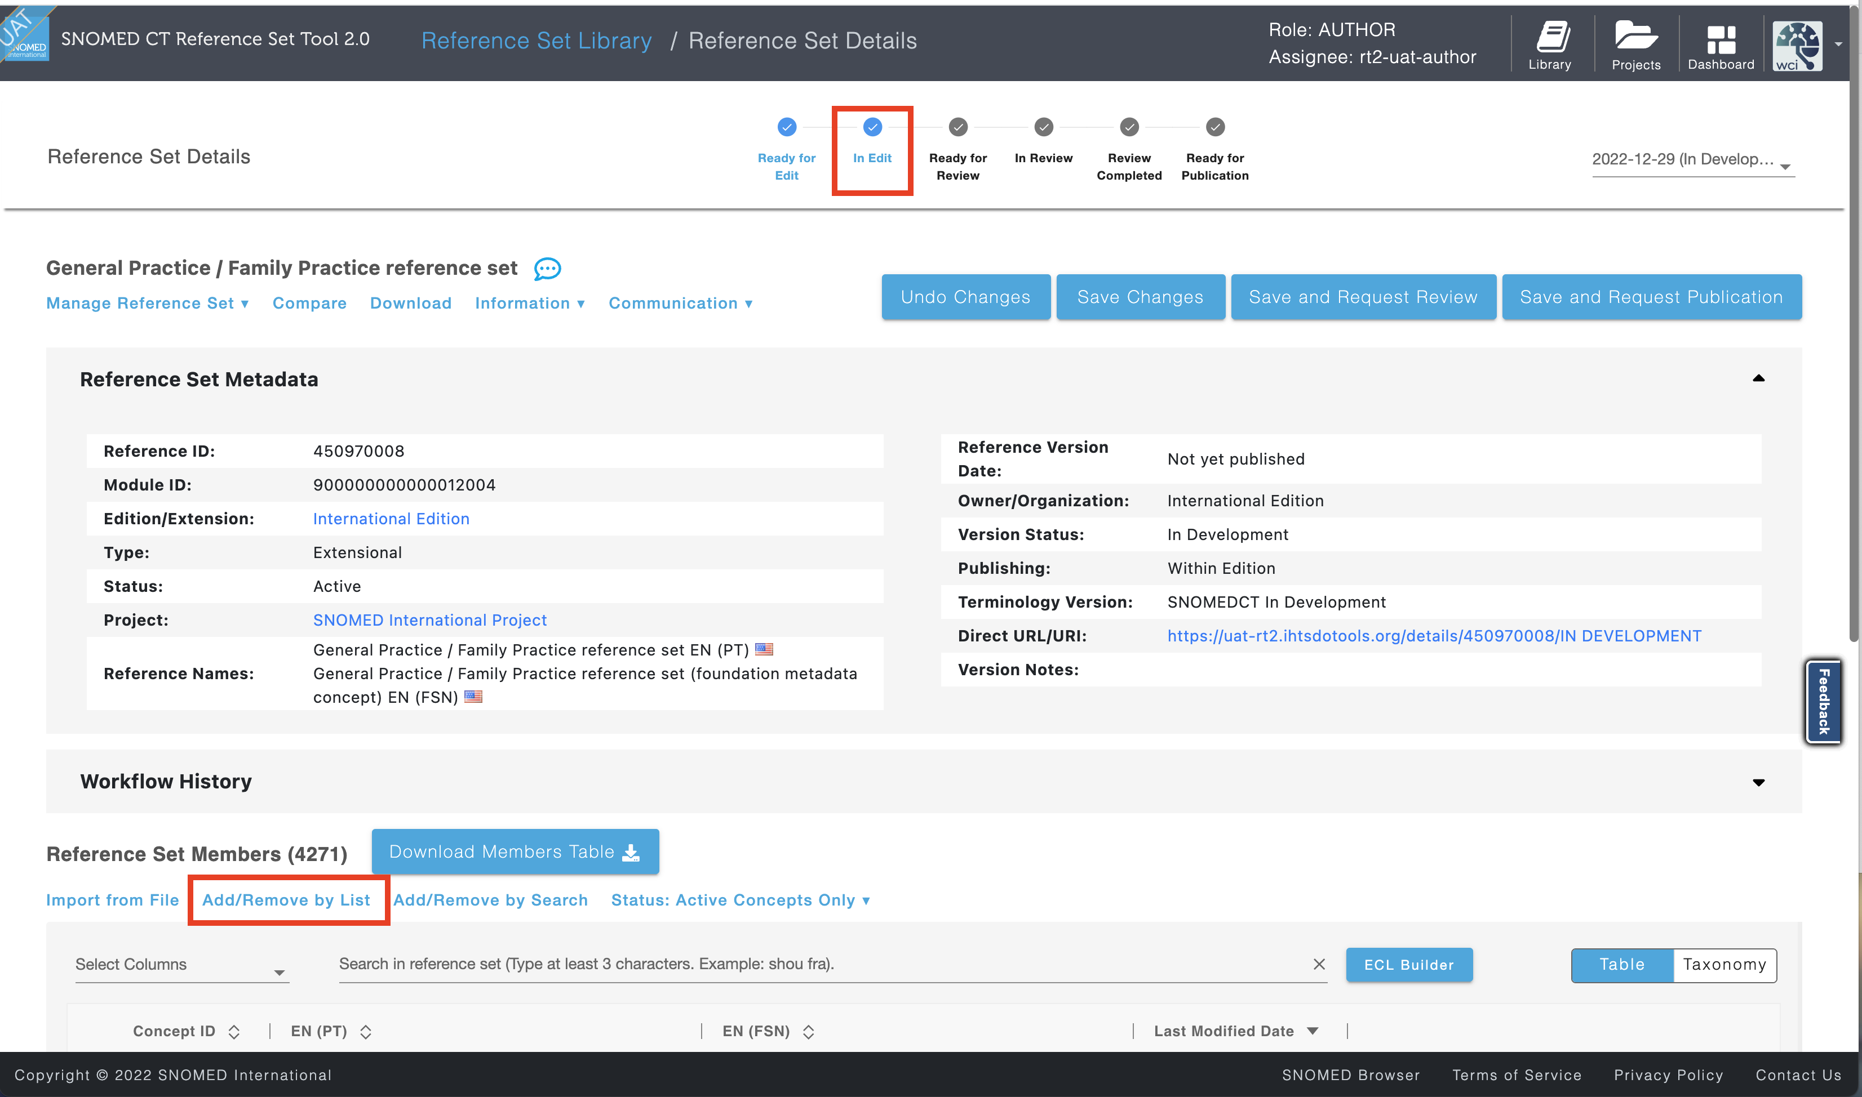Expand the Information menu
This screenshot has height=1097, width=1862.
point(530,303)
